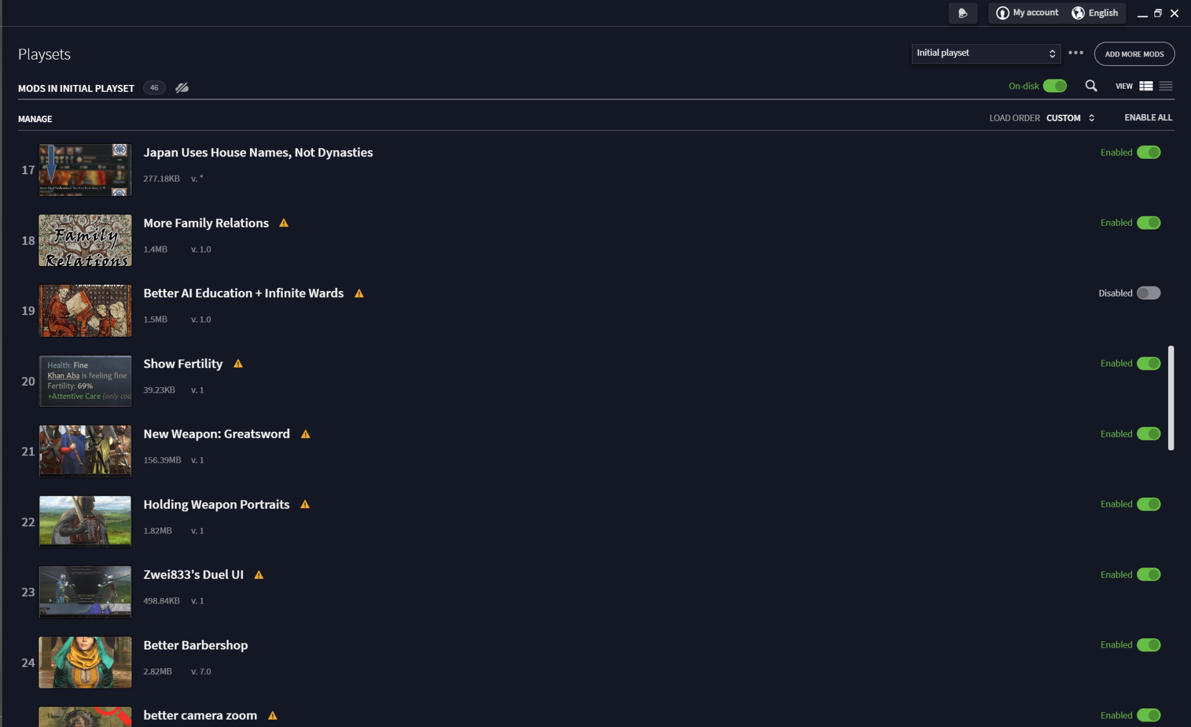Click the ADD MORE MODS button
This screenshot has width=1191, height=727.
coord(1134,54)
